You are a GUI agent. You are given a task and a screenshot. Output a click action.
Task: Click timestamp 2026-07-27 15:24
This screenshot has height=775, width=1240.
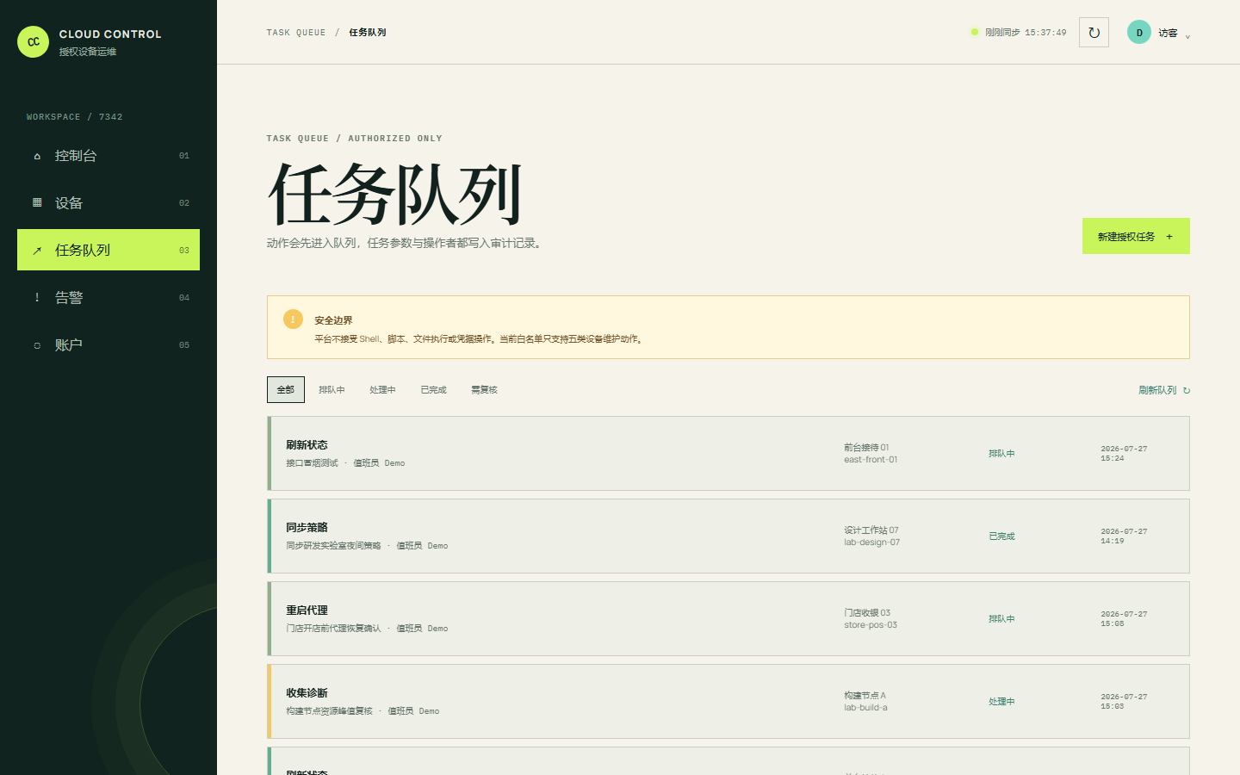1124,454
